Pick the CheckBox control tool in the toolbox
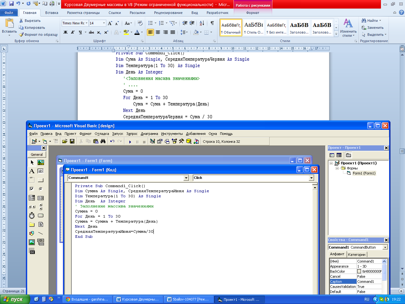405x304 pixels. pos(32,189)
